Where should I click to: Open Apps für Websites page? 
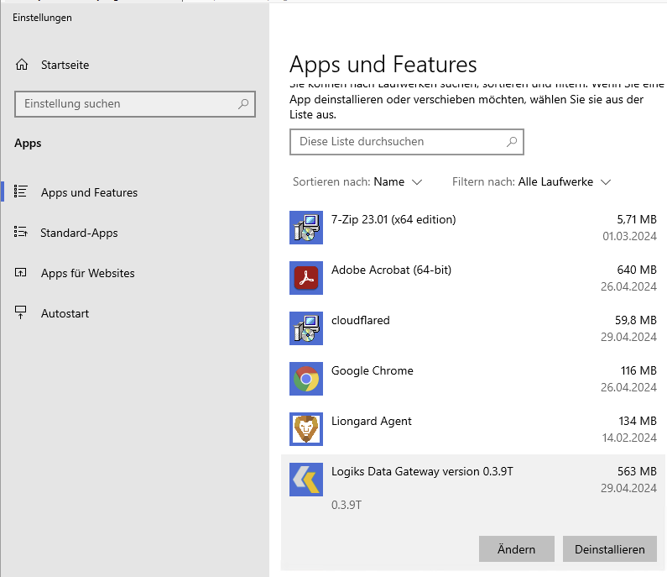87,273
